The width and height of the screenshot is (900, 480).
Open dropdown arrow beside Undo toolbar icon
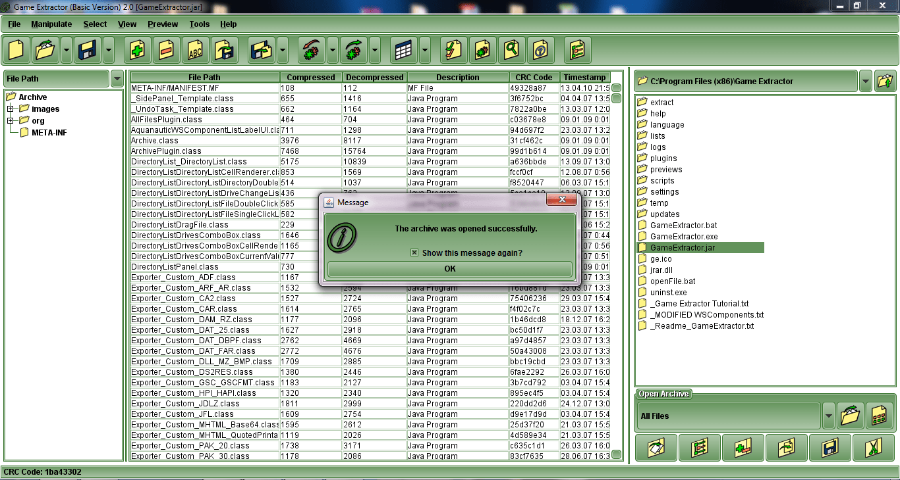tap(333, 49)
